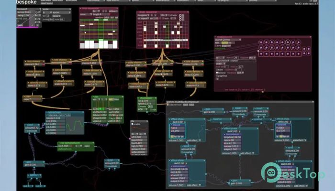The height and width of the screenshot is (191, 335).
Task: Click bottom circle icon in drum sequencer
Action: point(180,20)
